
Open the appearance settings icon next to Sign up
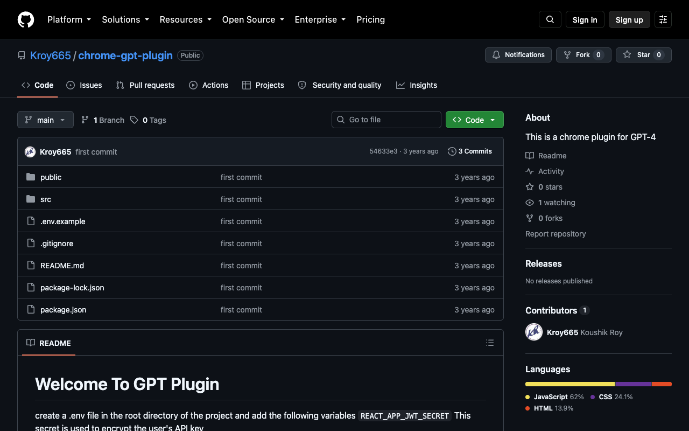(x=663, y=19)
